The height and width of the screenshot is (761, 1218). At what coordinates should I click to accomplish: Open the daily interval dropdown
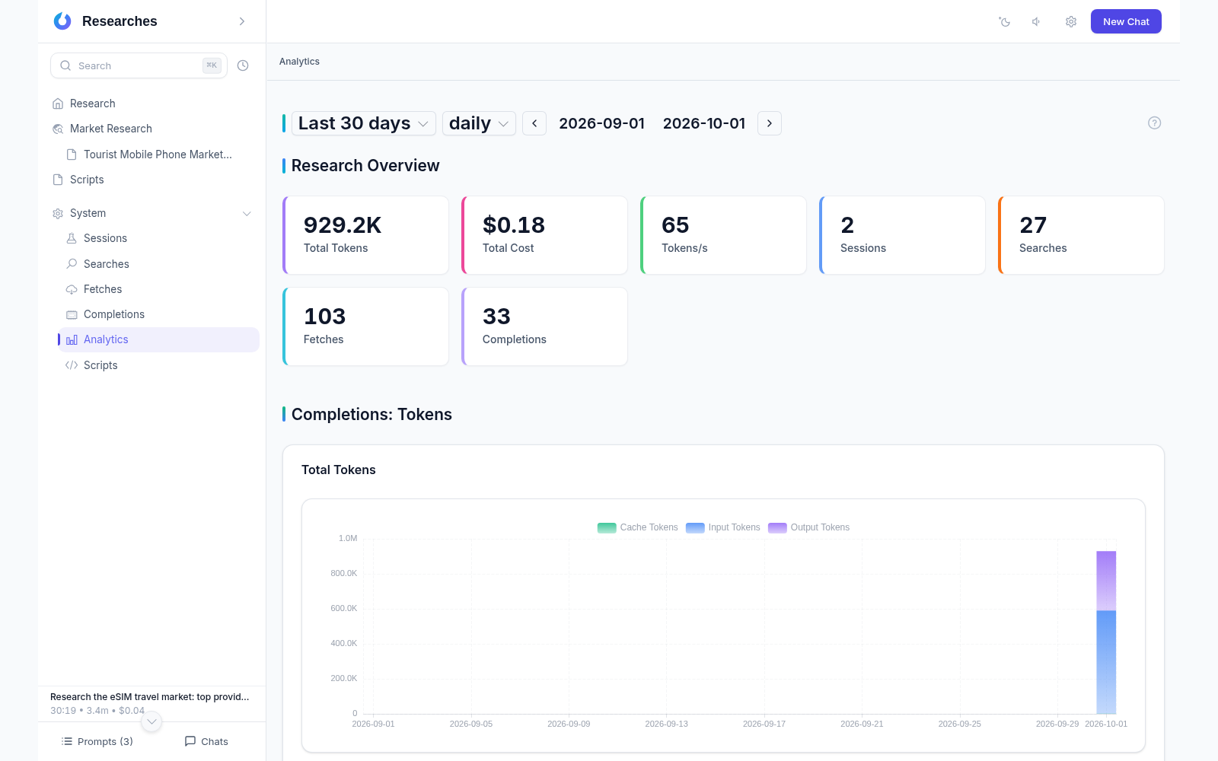pyautogui.click(x=479, y=123)
